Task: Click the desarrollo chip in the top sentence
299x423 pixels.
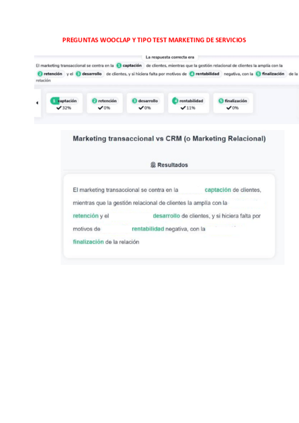Action: 89,74
